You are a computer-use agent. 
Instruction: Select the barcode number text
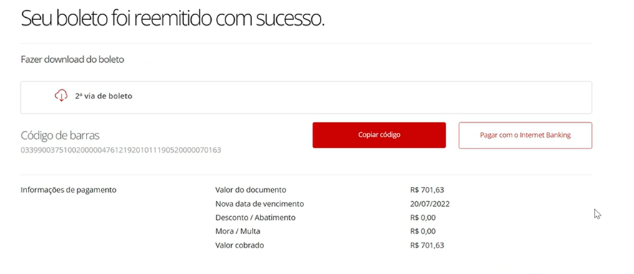(121, 151)
